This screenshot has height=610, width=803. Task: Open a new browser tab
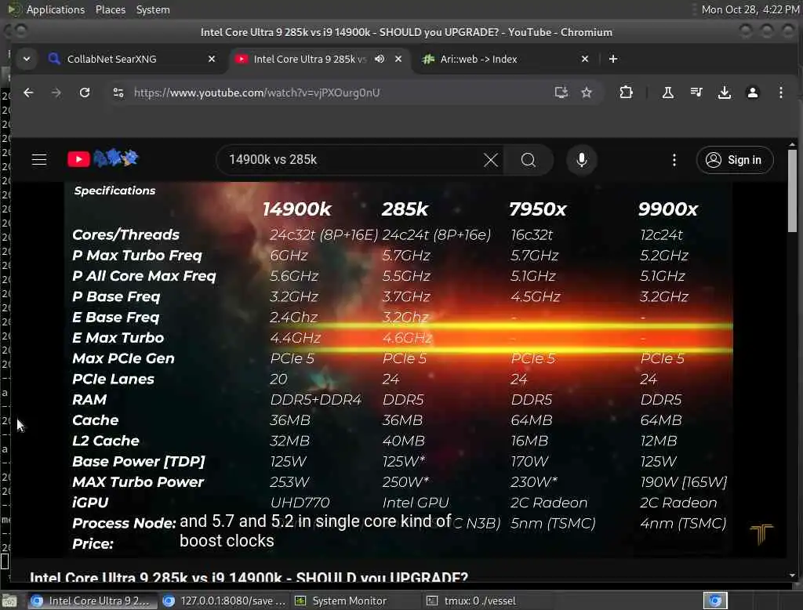[613, 59]
